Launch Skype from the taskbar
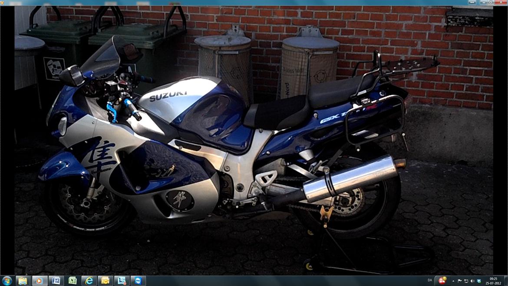508x286 pixels. click(138, 280)
